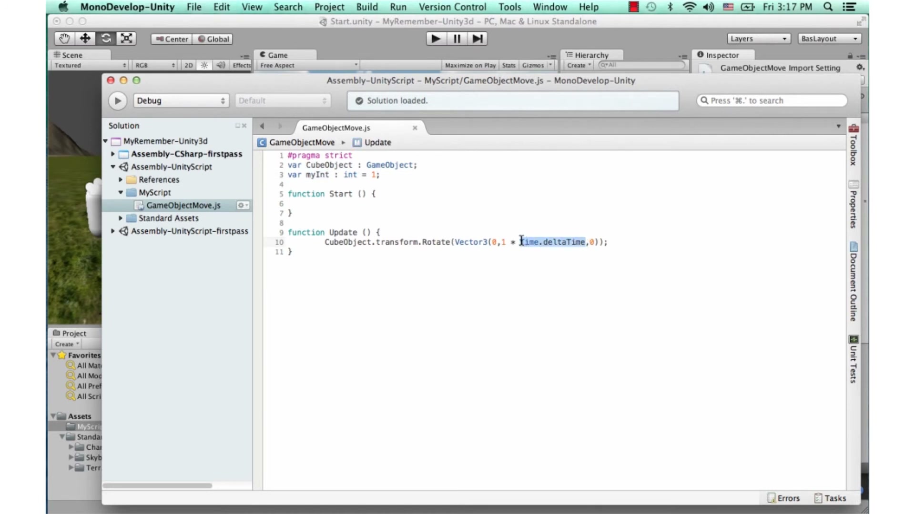
Task: Close the Solution pad
Action: (x=244, y=126)
